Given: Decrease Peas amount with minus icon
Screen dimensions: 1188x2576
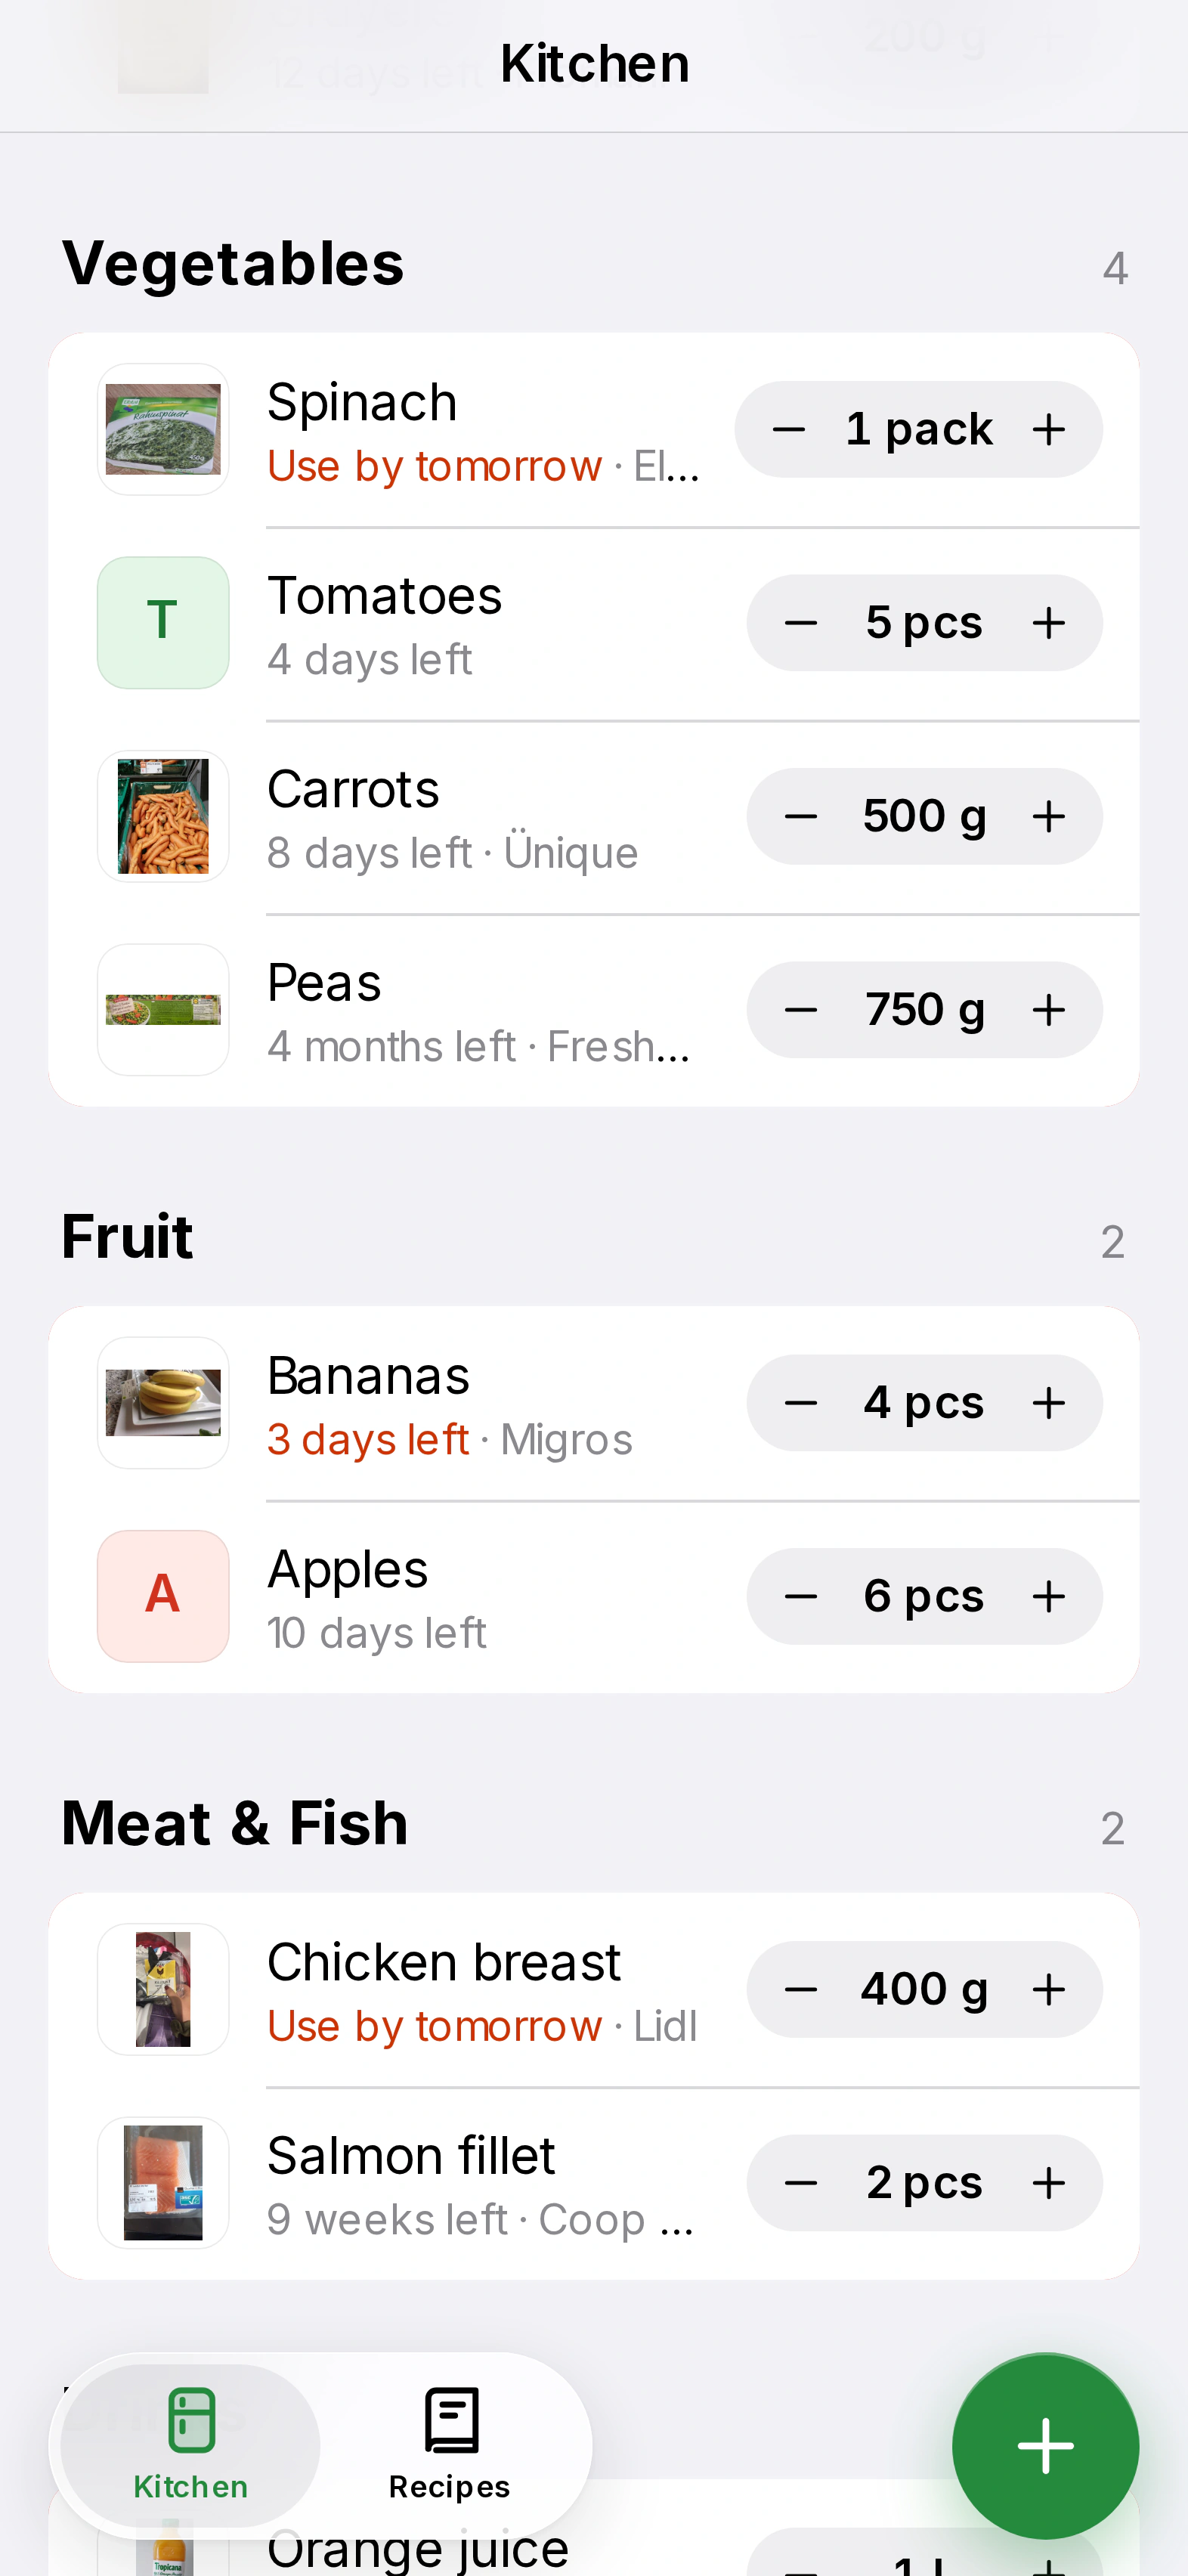Looking at the screenshot, I should pos(801,1010).
